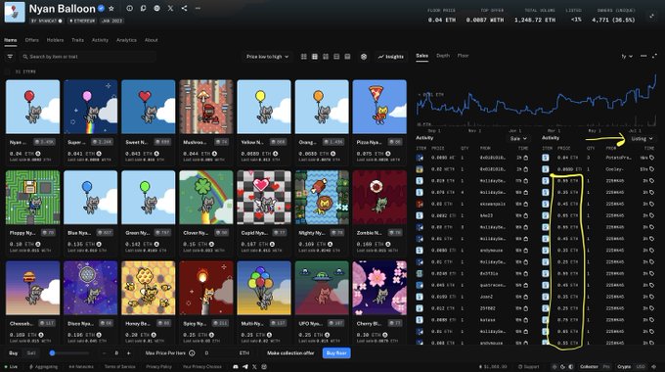Click the info icon next to Max Price Per Item
Viewport: 665px width, 372px height.
[192, 352]
